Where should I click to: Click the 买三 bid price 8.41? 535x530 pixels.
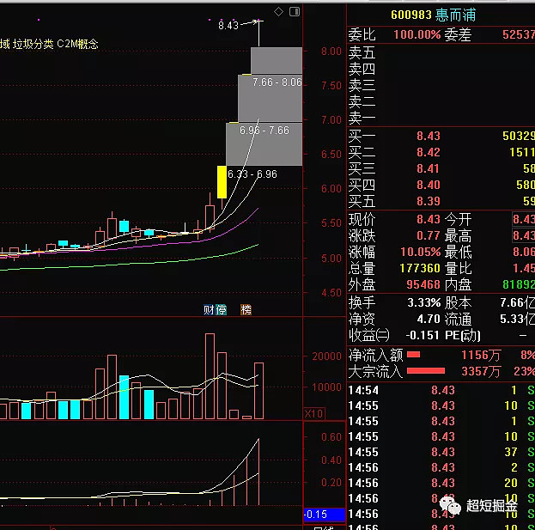coord(429,168)
